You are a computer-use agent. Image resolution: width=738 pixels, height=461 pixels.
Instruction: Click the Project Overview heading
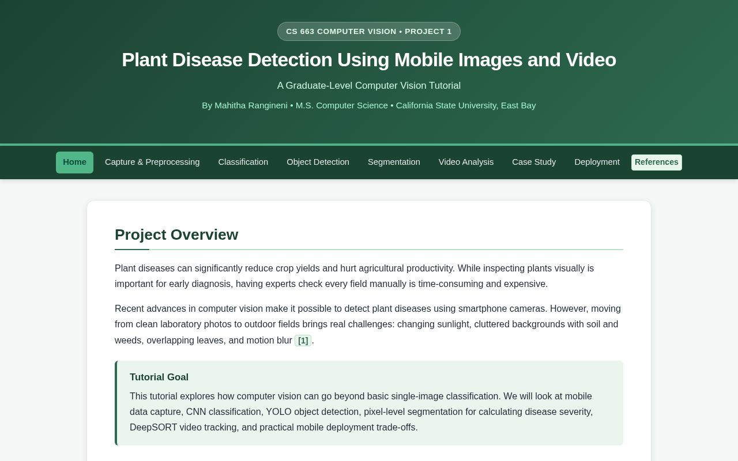click(x=176, y=235)
